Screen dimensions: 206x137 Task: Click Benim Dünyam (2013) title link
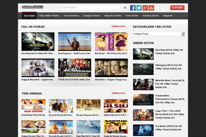89,115
